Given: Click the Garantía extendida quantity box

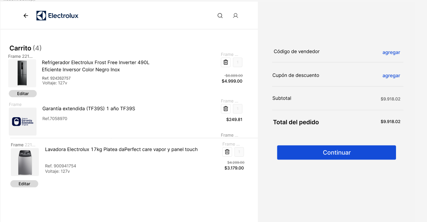Looking at the screenshot, I should (x=238, y=109).
